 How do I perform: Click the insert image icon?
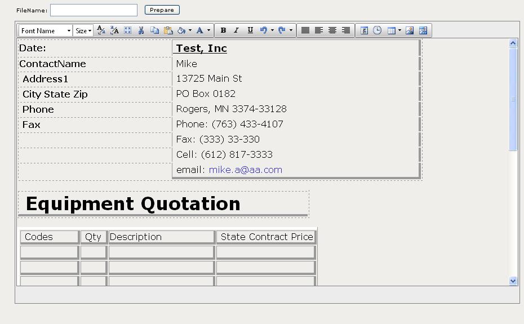click(x=410, y=30)
